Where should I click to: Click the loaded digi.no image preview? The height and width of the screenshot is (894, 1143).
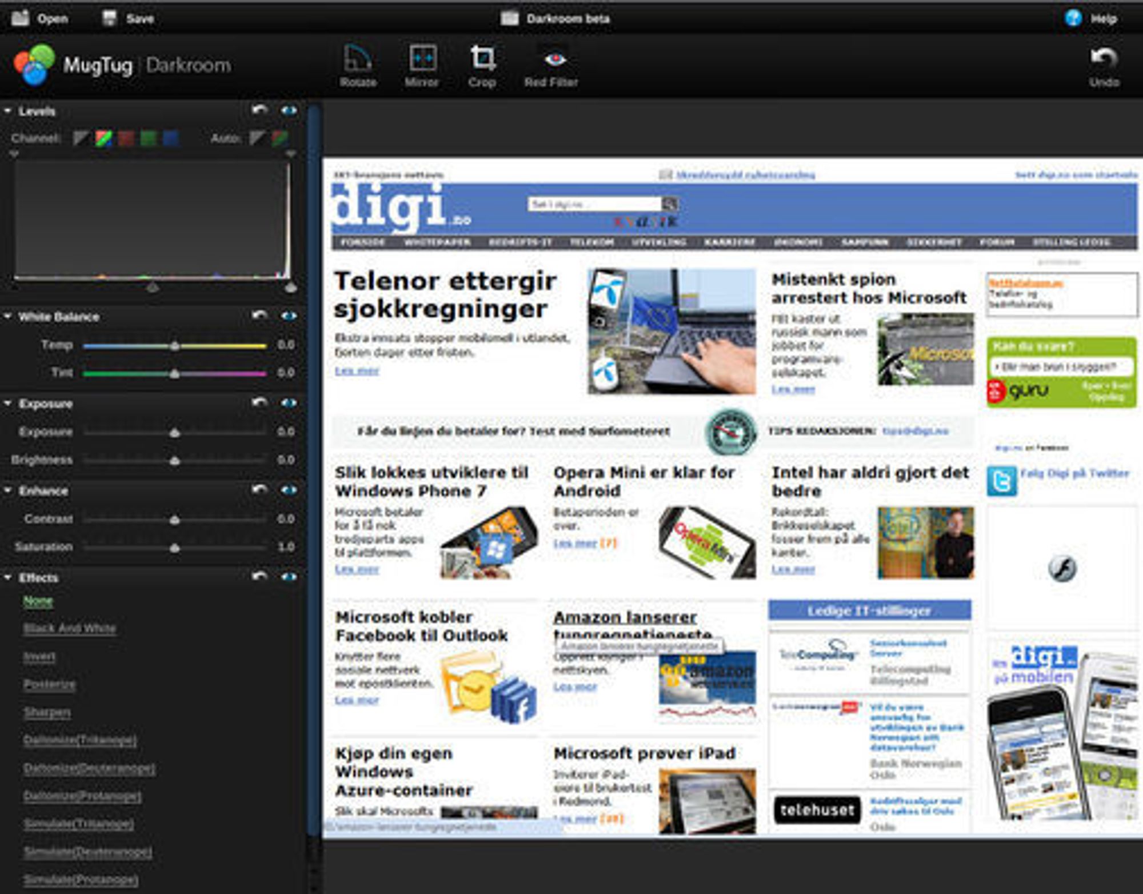[733, 498]
